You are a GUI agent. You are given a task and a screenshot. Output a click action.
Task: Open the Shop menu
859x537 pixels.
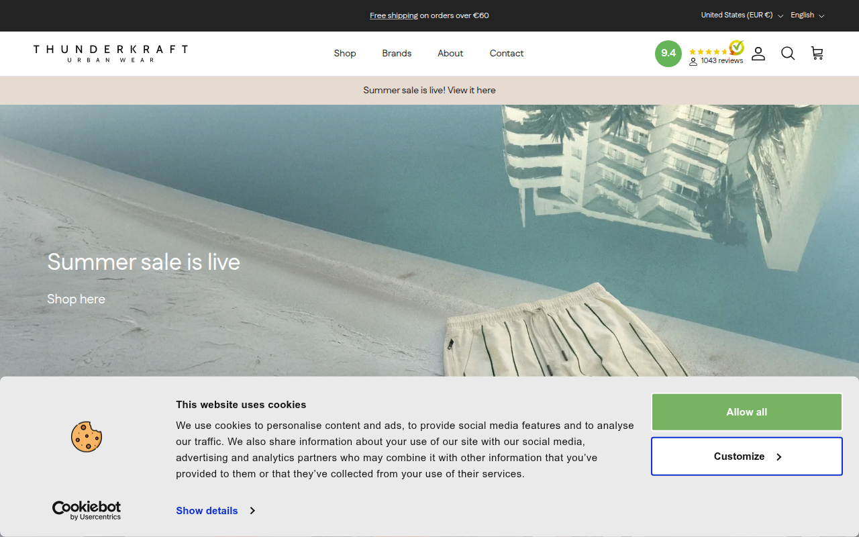(345, 54)
